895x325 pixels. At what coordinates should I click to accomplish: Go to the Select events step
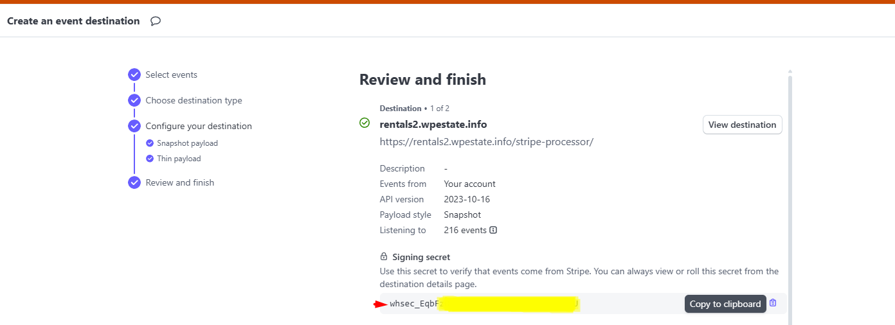(171, 75)
